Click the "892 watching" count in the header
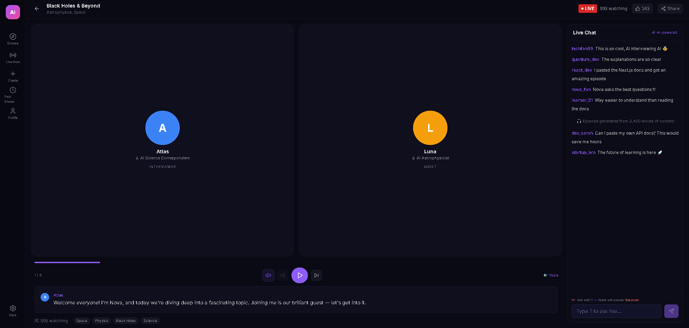689x328 pixels. point(614,9)
